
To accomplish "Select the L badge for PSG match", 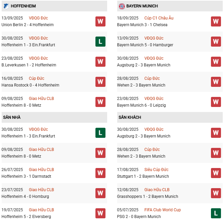I will point(216,213).
